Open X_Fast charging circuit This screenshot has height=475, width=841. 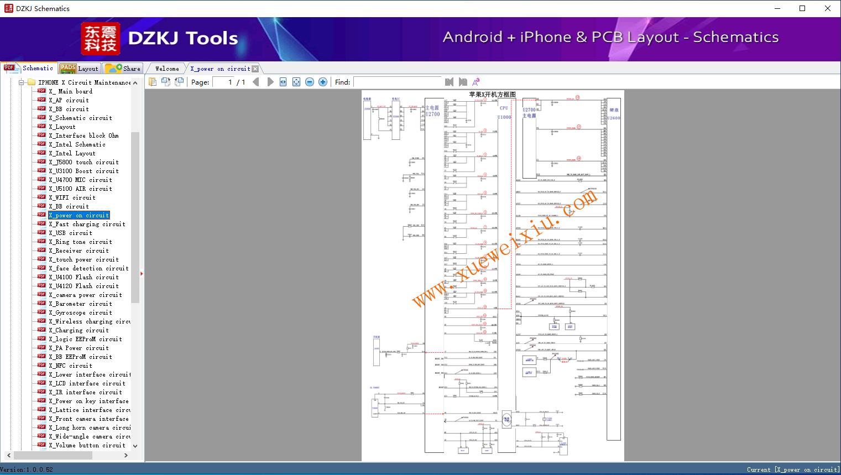(87, 224)
